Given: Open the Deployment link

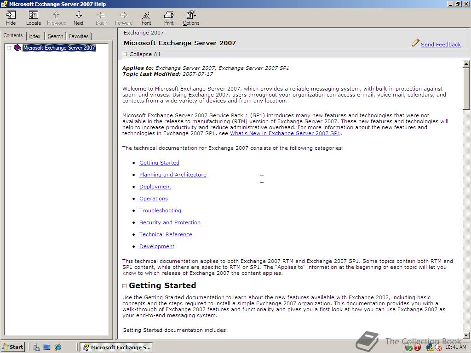Looking at the screenshot, I should click(x=155, y=187).
